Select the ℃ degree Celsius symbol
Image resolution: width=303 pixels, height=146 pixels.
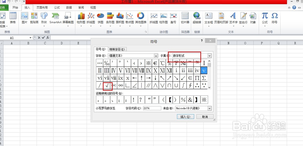point(162,63)
